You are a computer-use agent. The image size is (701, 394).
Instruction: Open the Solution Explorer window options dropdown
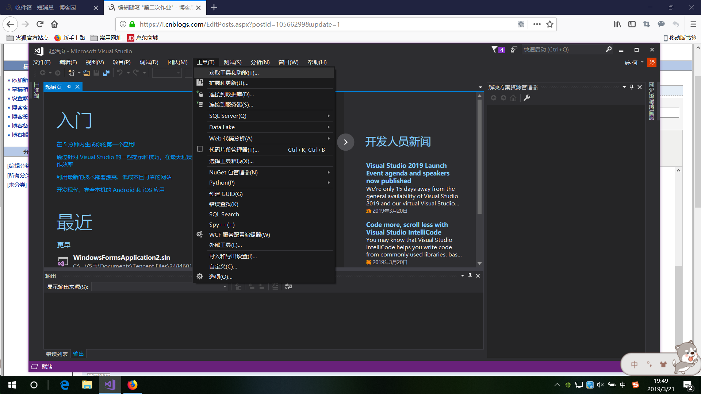624,87
